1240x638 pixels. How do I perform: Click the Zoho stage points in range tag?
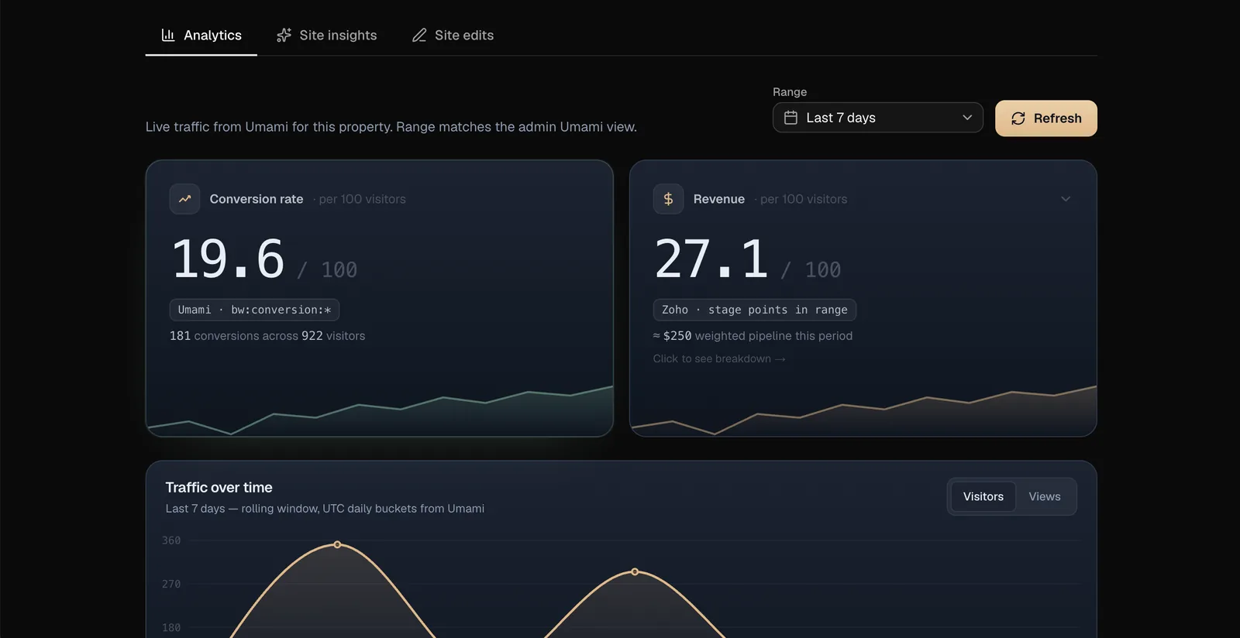pyautogui.click(x=754, y=310)
